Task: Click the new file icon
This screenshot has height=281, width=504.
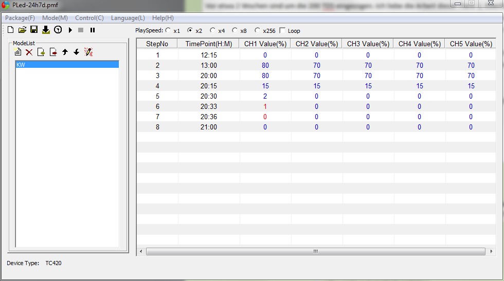Action: coord(10,30)
